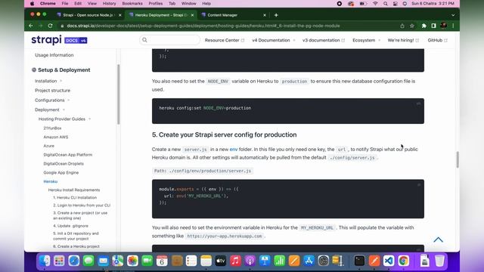Click the address bar URL
Screen dimensions: 484x272
coord(203,26)
